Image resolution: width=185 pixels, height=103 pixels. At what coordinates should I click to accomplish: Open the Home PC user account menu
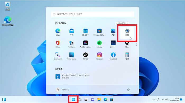[x=62, y=90]
